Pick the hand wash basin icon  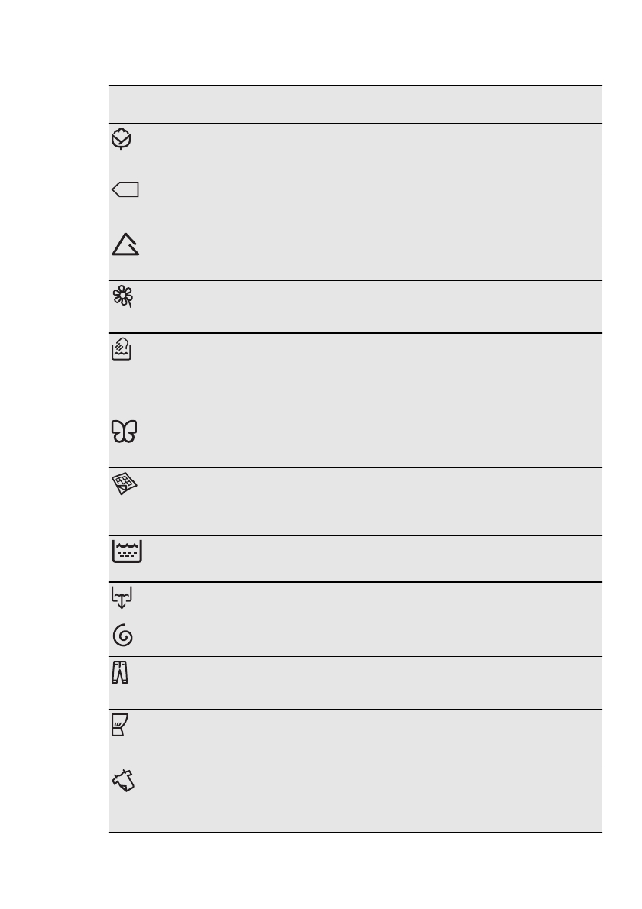point(122,351)
